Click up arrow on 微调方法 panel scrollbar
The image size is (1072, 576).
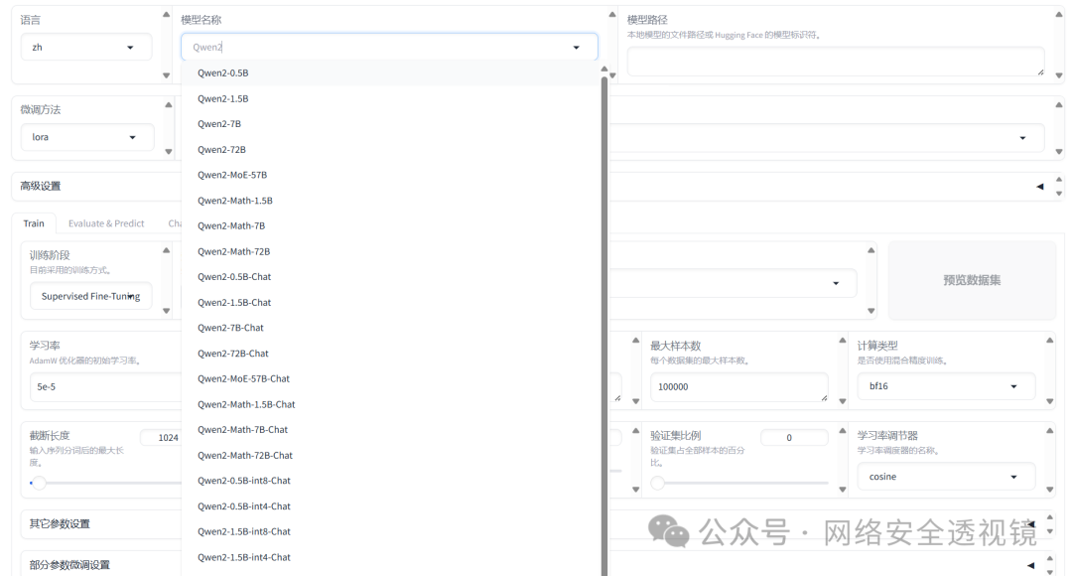[x=168, y=104]
